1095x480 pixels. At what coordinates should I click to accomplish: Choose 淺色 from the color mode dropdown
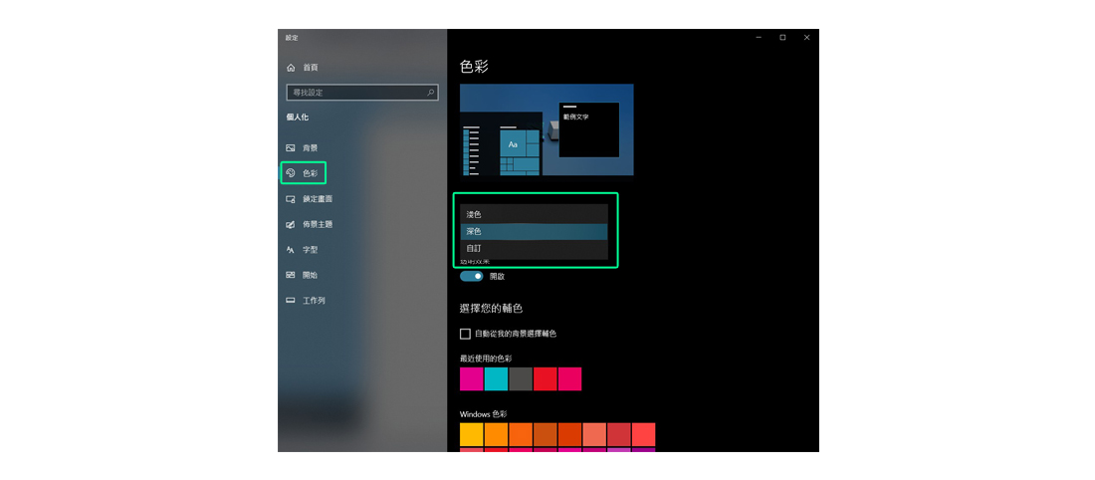coord(534,214)
